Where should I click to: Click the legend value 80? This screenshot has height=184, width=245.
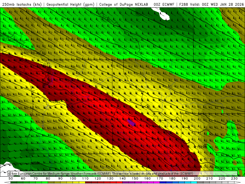pos(48,178)
